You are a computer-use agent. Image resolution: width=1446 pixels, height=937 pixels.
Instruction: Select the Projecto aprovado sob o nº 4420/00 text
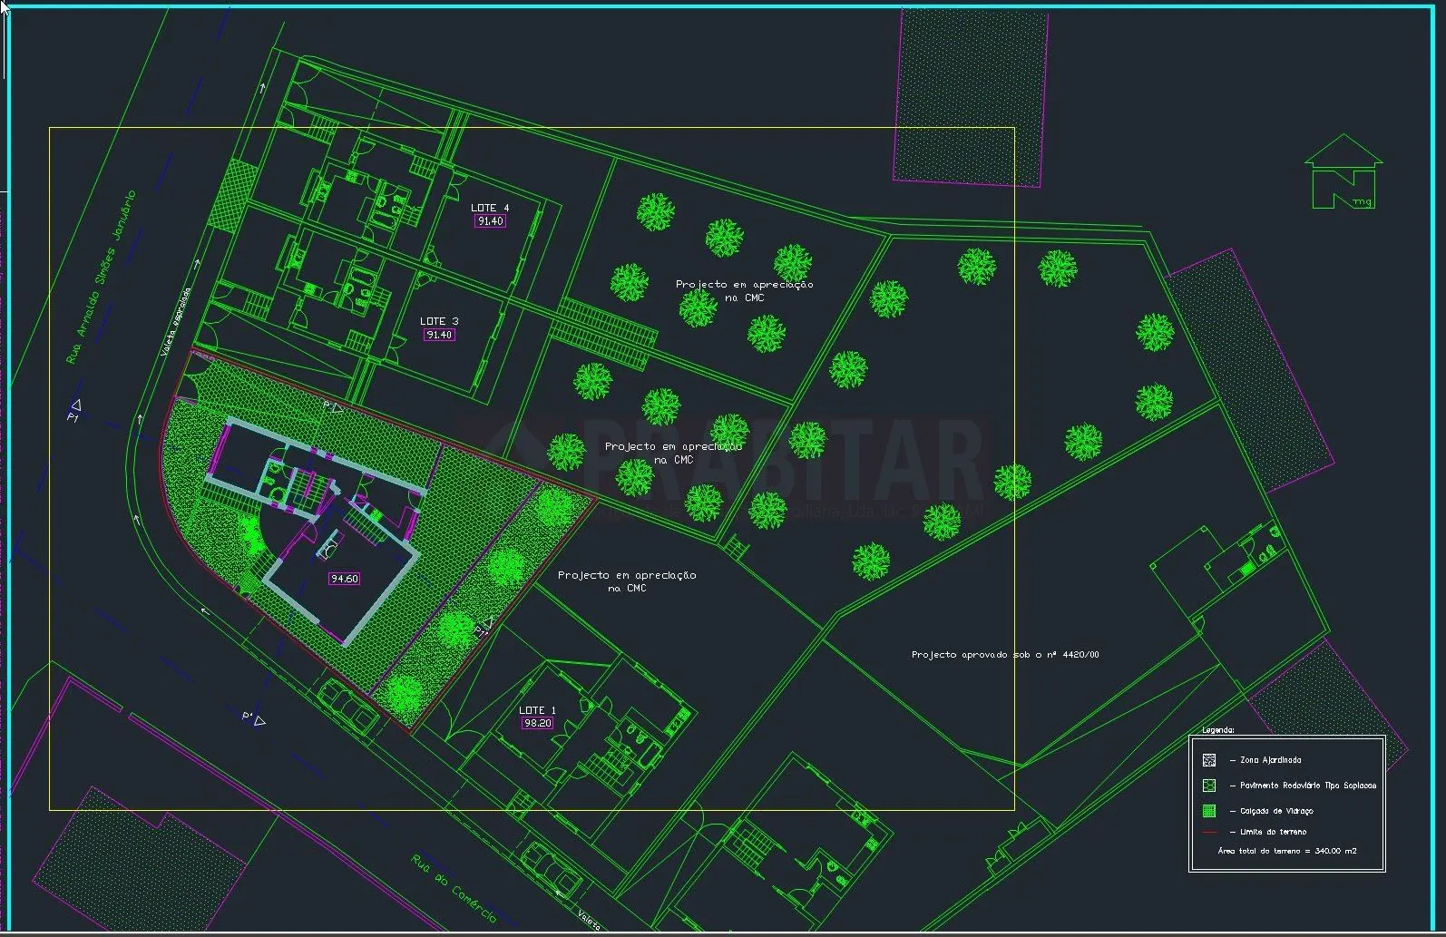1004,654
